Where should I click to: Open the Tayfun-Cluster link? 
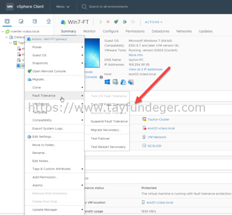tap(158, 119)
